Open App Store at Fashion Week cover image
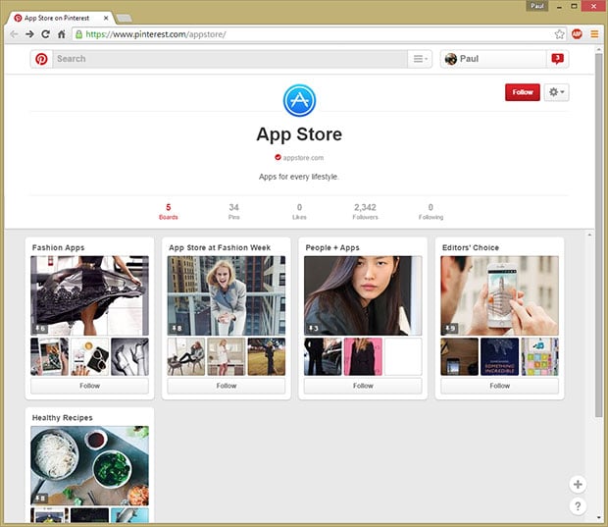 pyautogui.click(x=227, y=295)
